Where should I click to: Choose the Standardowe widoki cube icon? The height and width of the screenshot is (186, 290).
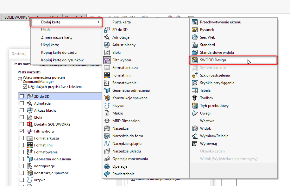click(x=195, y=53)
